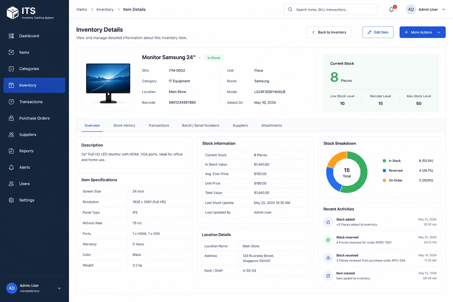Click the SKU value ITM-0002
453x302 pixels.
tap(177, 70)
